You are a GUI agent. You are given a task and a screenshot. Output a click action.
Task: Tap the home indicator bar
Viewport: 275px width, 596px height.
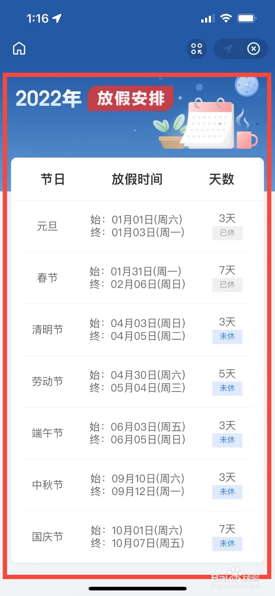click(x=137, y=589)
